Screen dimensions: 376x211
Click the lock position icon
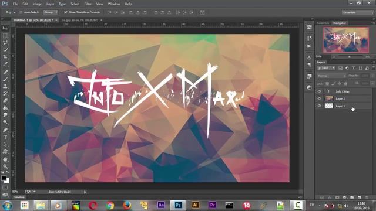340,83
